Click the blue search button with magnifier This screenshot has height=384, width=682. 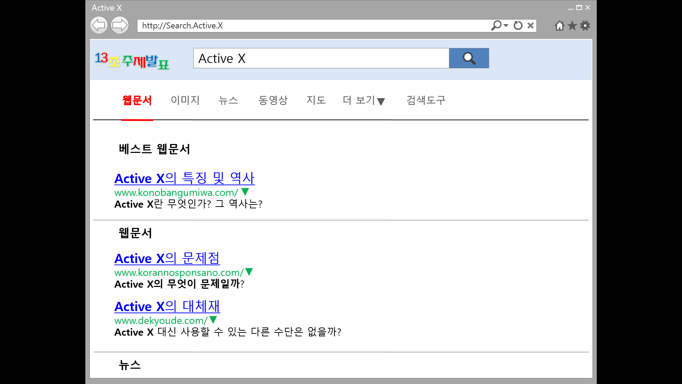469,58
